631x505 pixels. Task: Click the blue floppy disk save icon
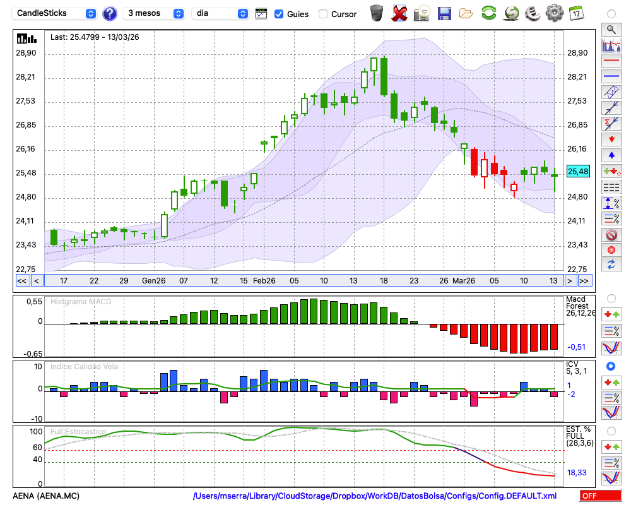pos(444,13)
